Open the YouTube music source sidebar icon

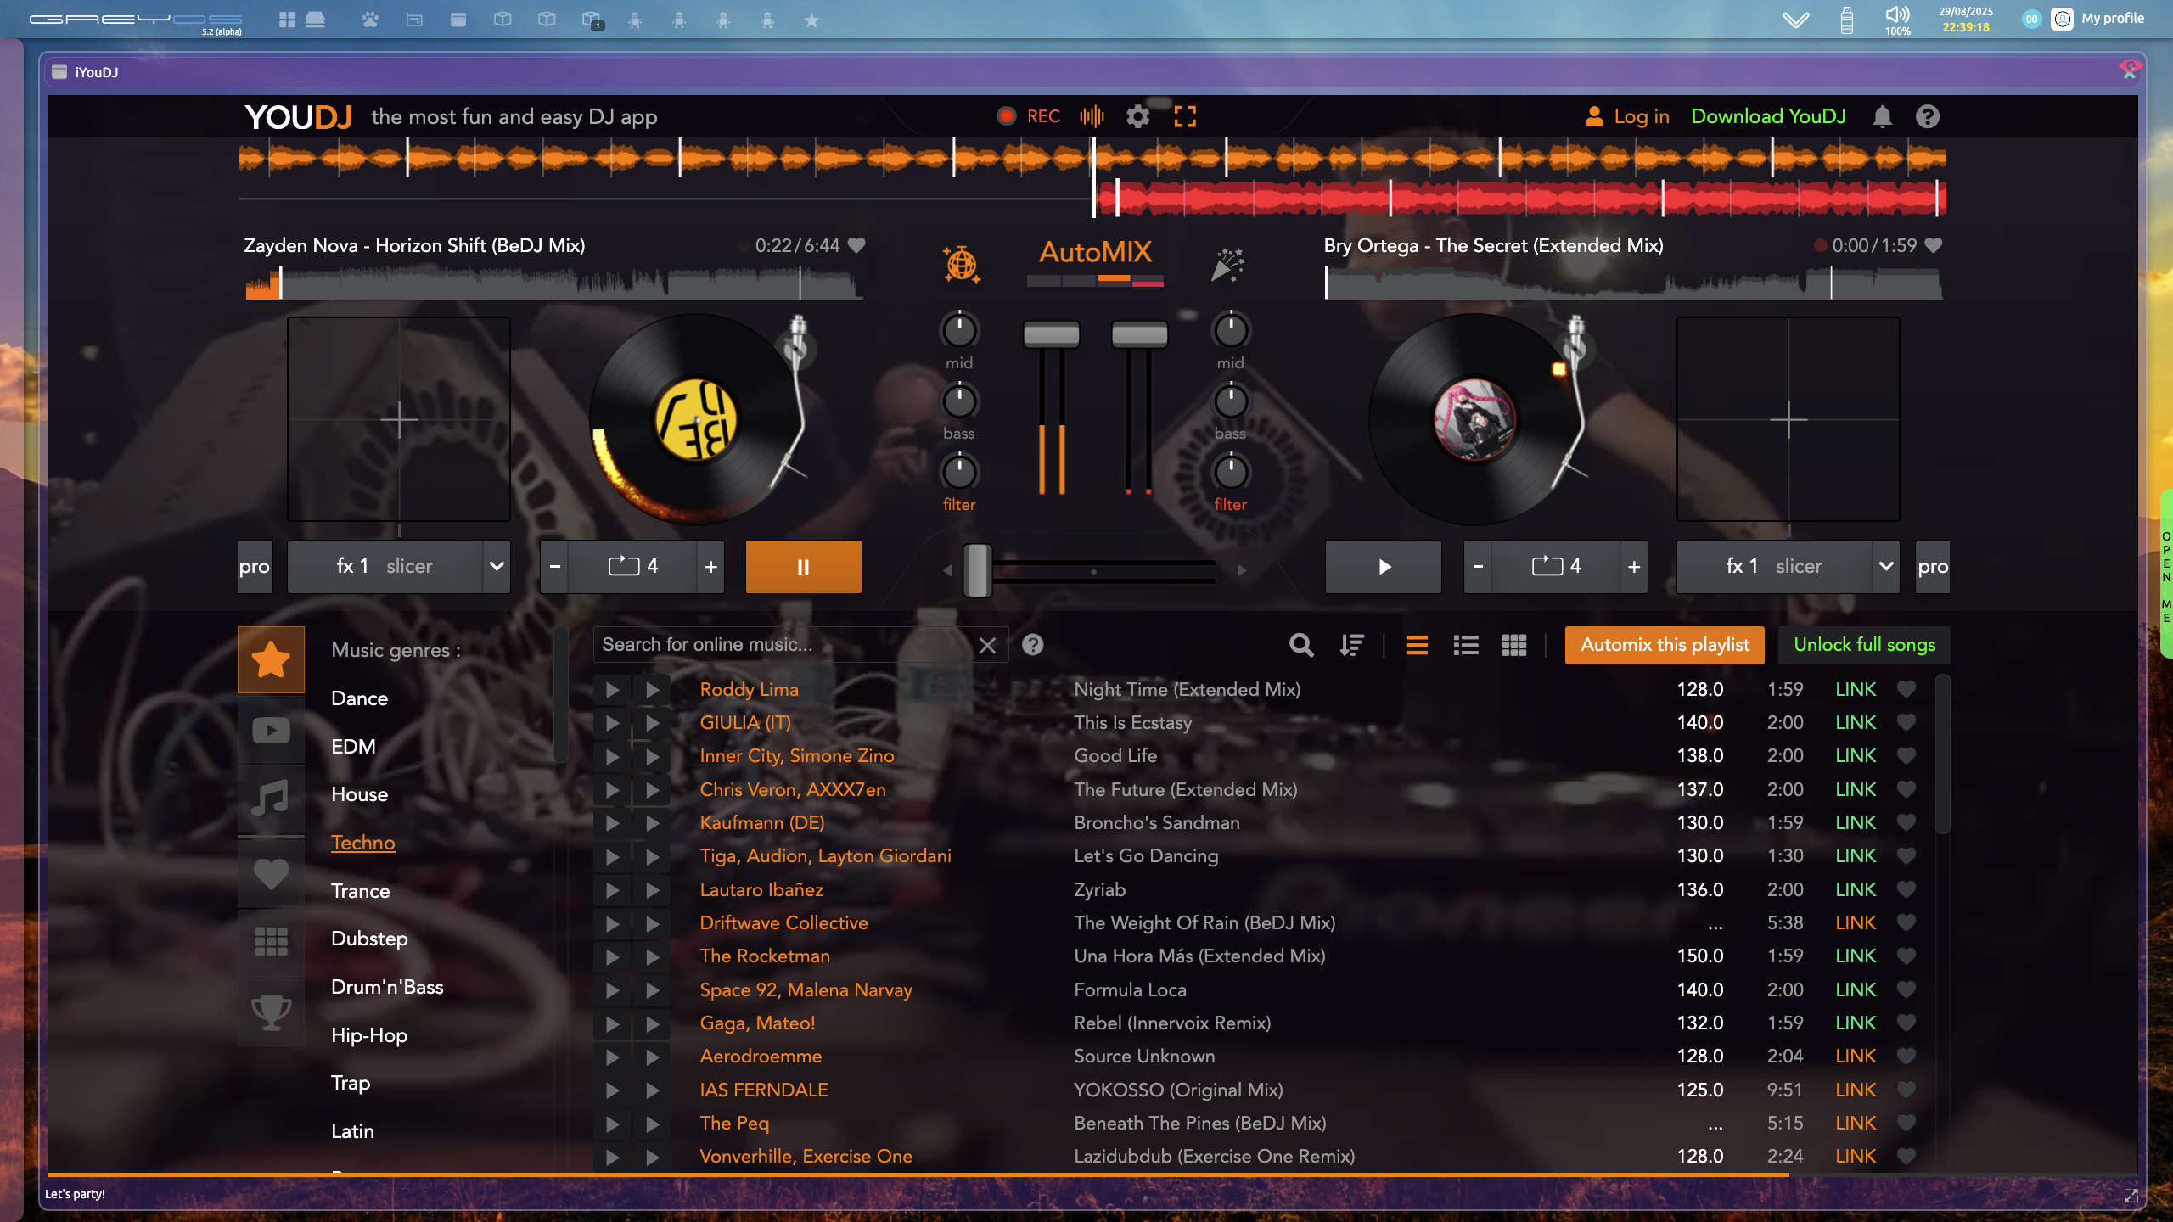270,729
